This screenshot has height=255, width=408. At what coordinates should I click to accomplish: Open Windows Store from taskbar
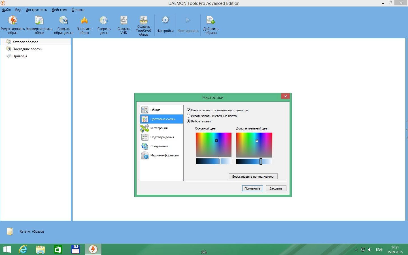point(58,249)
